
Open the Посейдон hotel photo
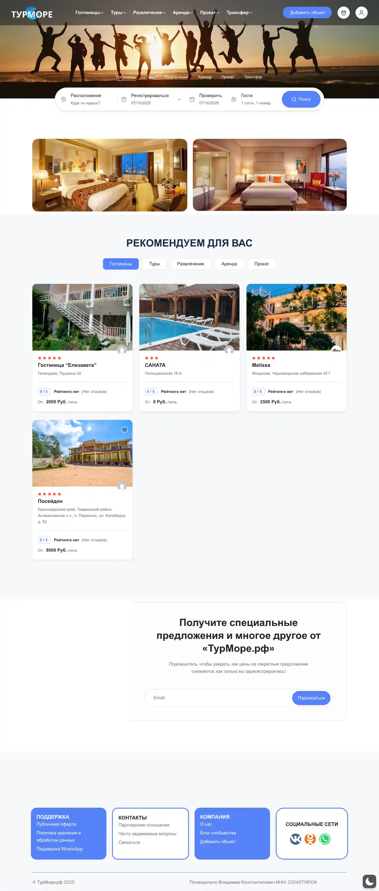82,453
